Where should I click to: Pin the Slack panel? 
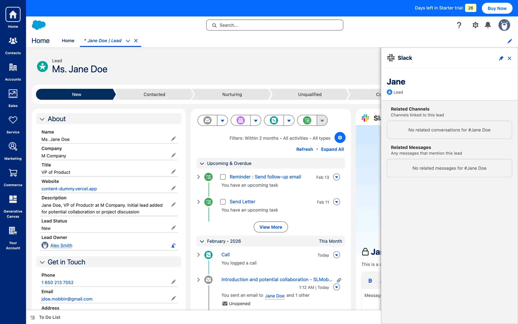(x=501, y=58)
